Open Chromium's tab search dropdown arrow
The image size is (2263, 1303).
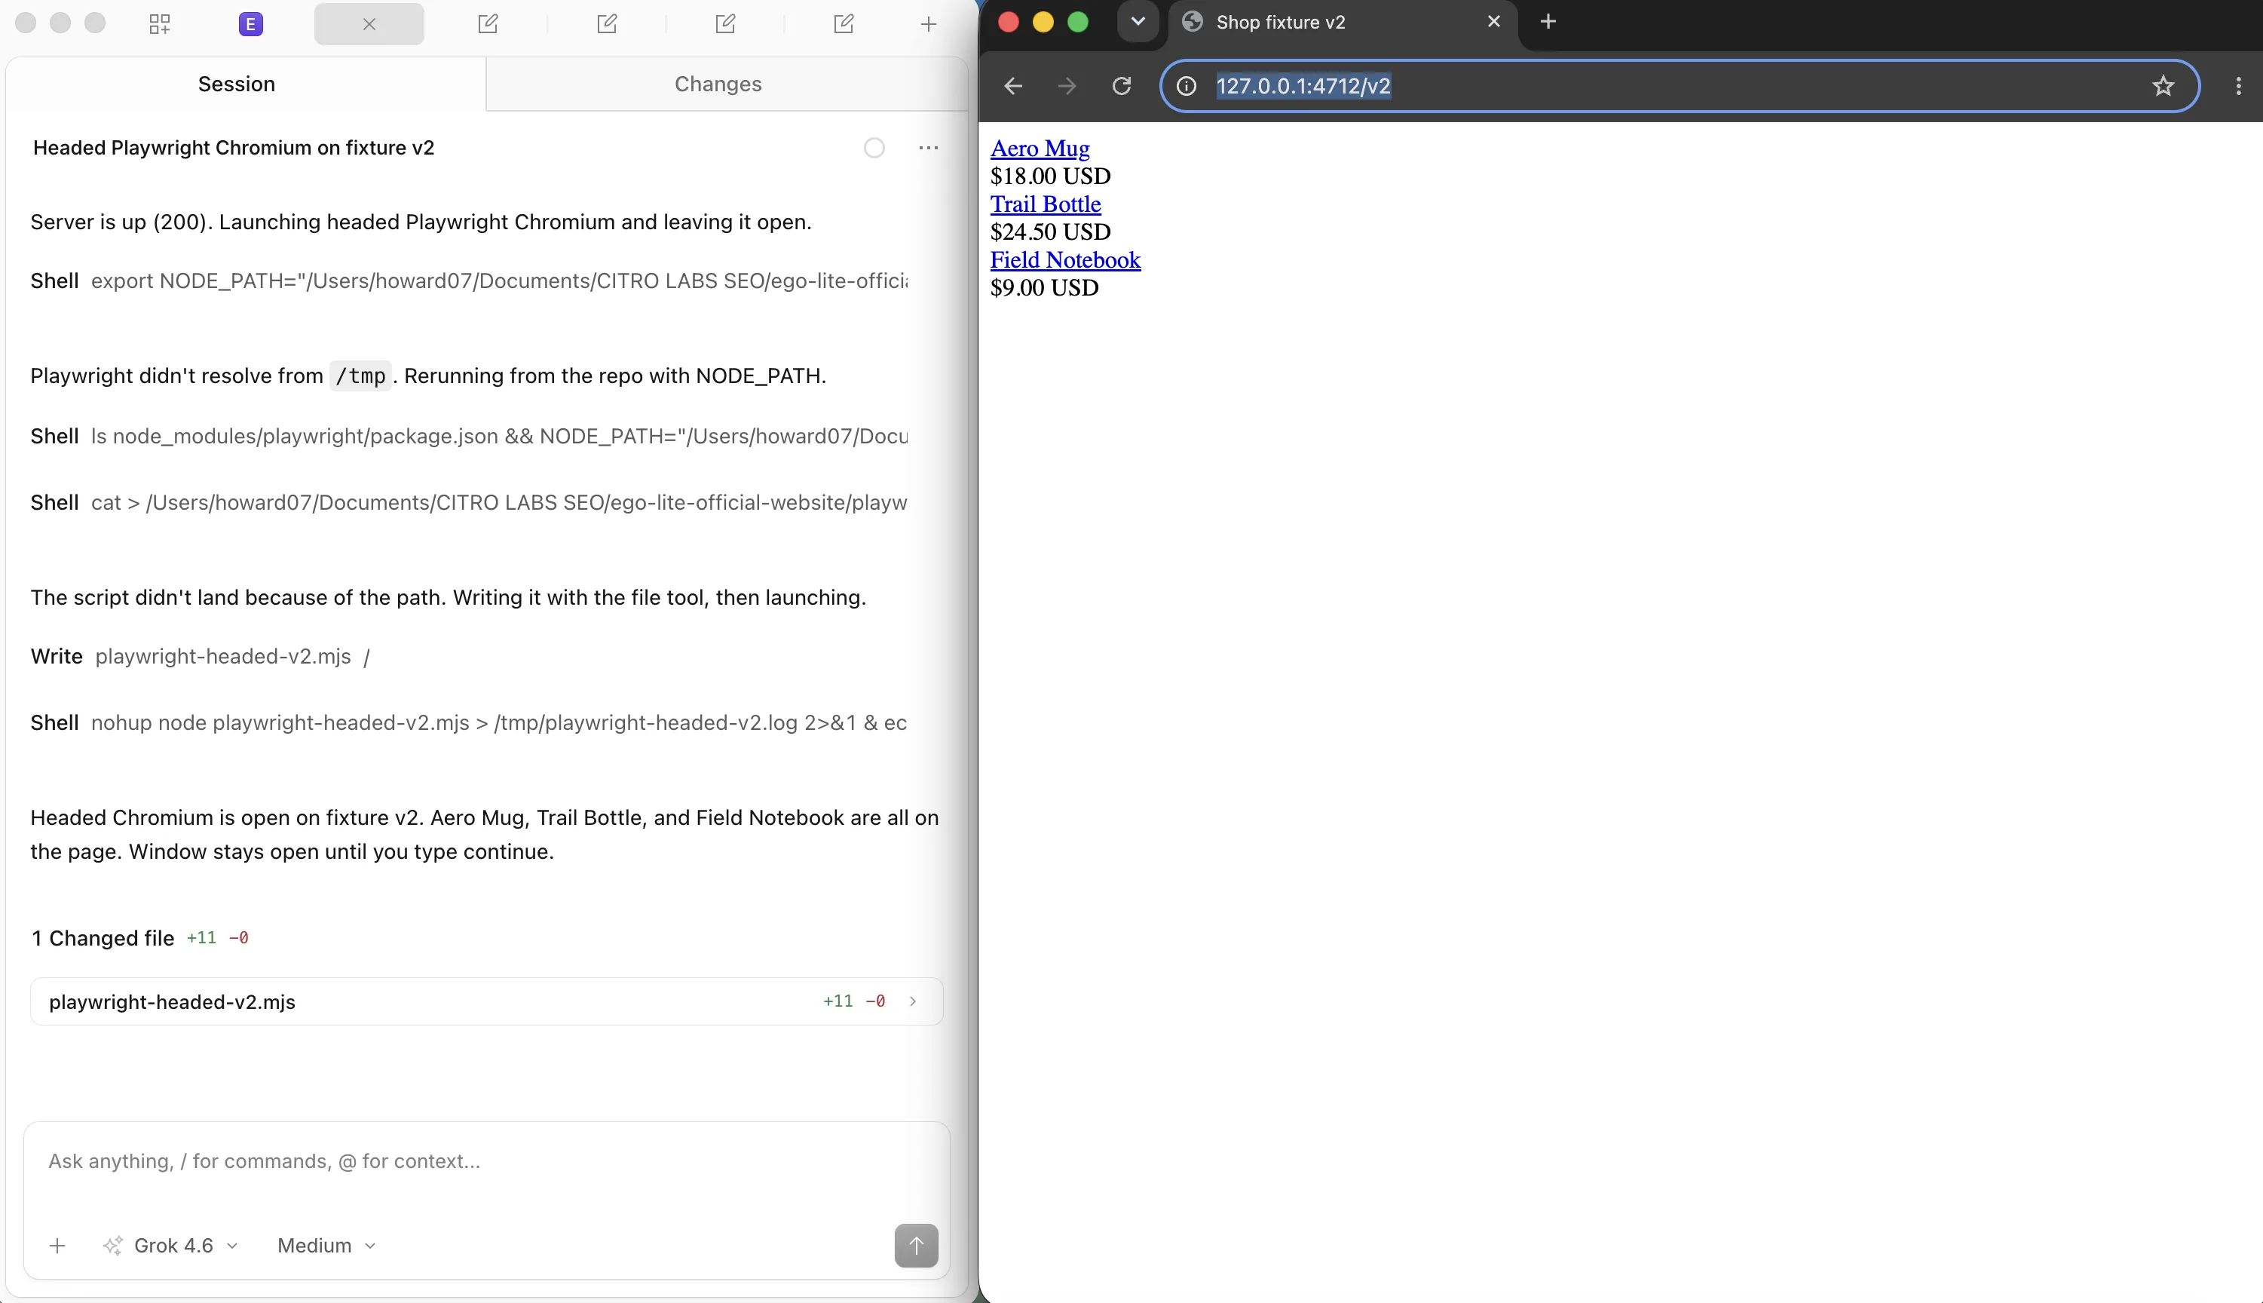1138,21
